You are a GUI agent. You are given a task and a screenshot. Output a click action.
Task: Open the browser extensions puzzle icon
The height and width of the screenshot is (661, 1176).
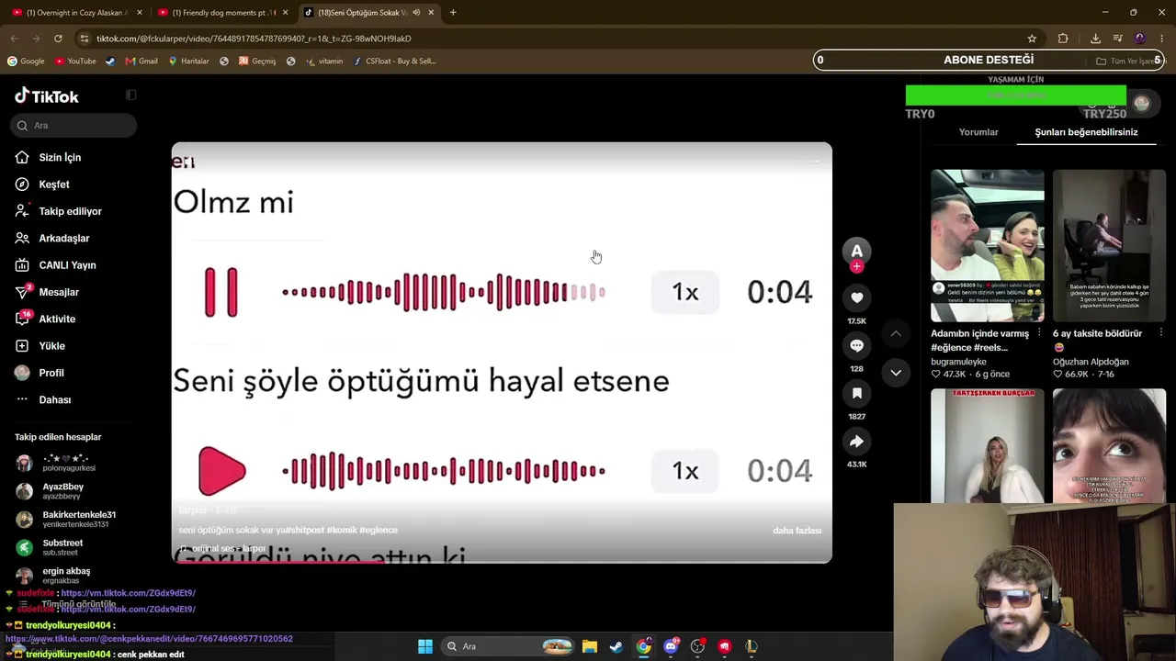[1063, 39]
